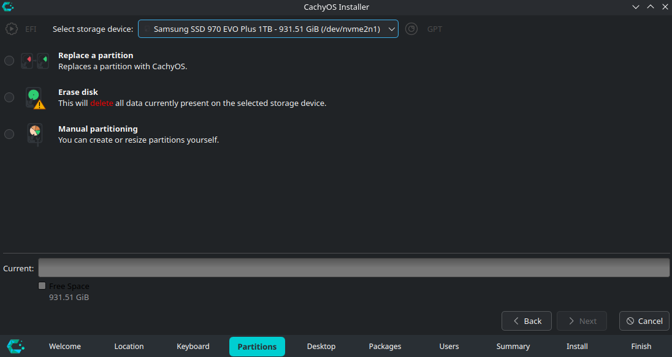Click the Replace a partition disk icon
Viewport: 672px width, 357px height.
[35, 61]
